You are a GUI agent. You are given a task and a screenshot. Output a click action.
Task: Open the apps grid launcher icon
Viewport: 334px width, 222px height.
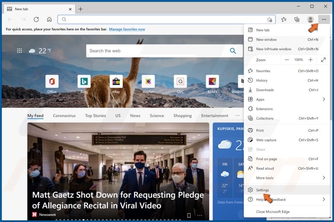20,51
